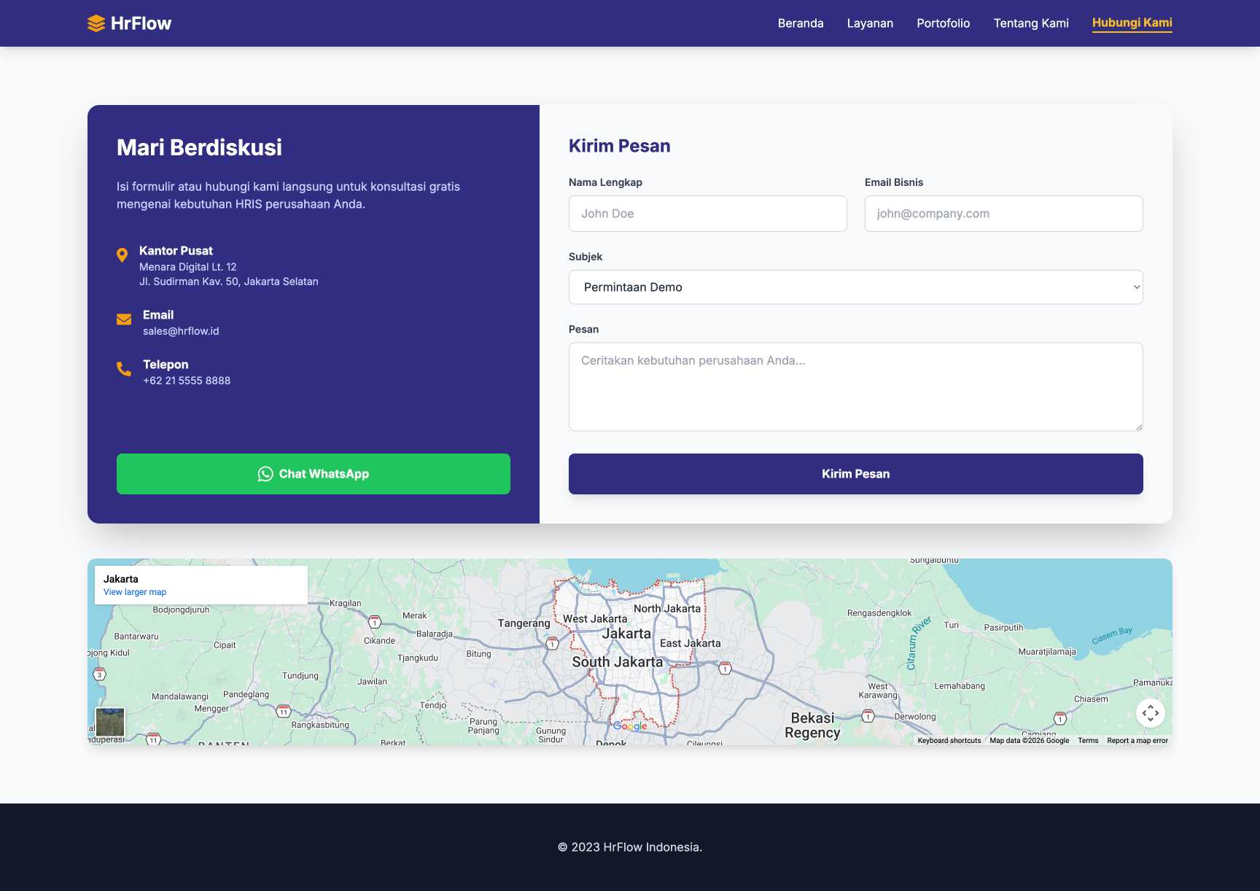
Task: Go to the Beranda navigation item
Action: click(800, 23)
